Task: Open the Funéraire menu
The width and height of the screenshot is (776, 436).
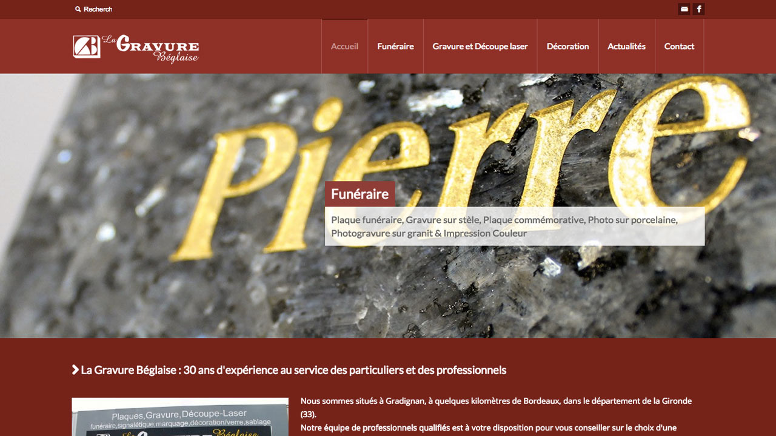Action: [x=395, y=46]
